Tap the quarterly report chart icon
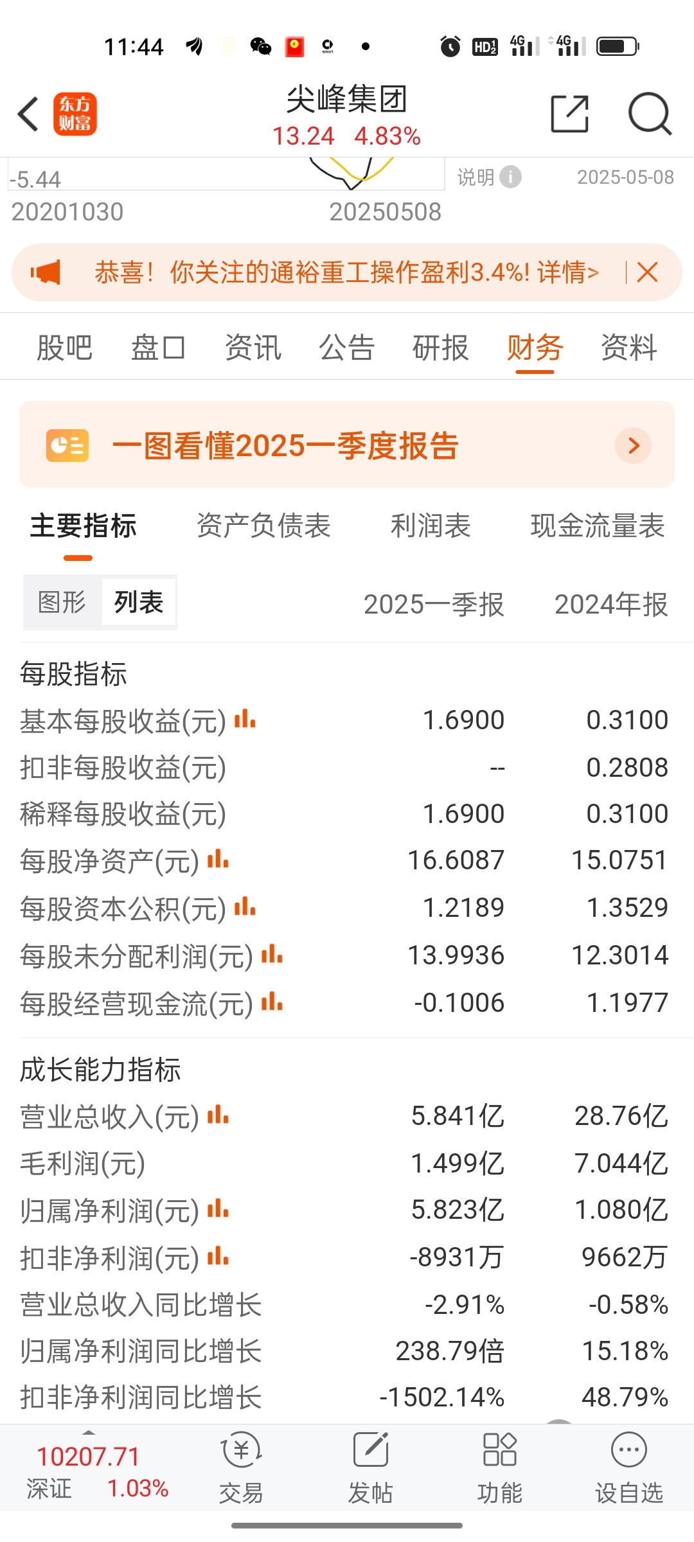Viewport: 694px width, 1542px height. (67, 445)
